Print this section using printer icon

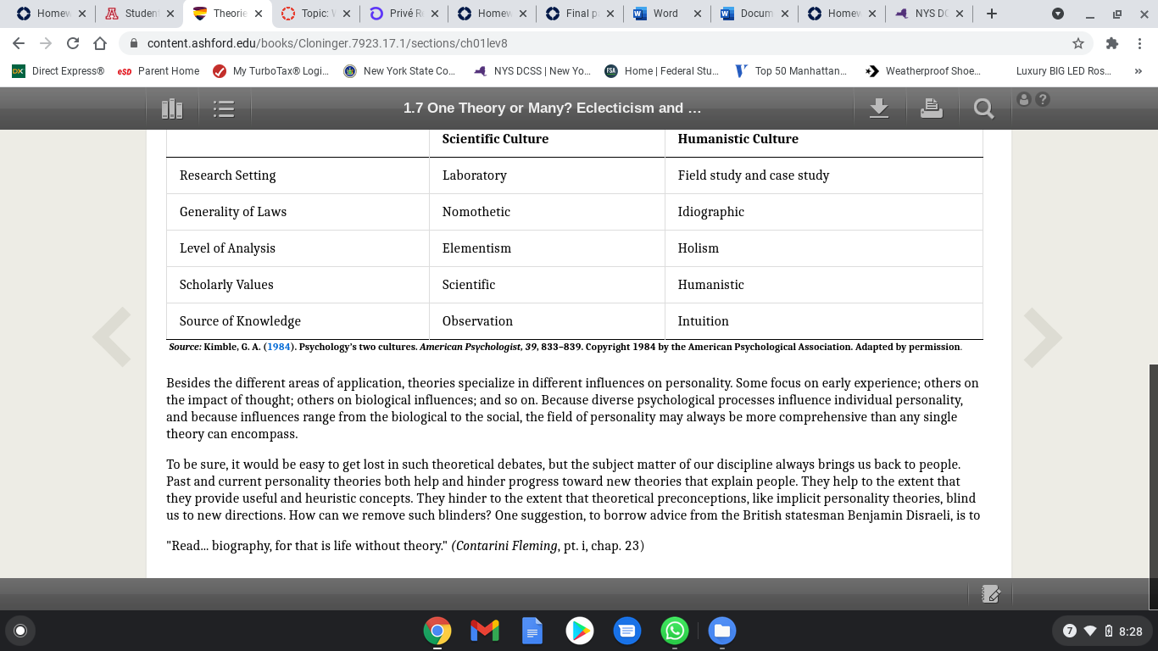(932, 108)
